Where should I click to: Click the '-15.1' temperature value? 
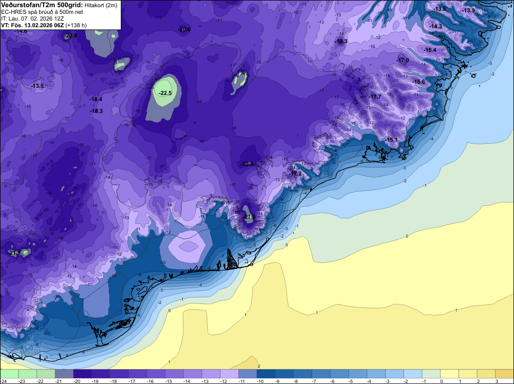click(x=391, y=140)
